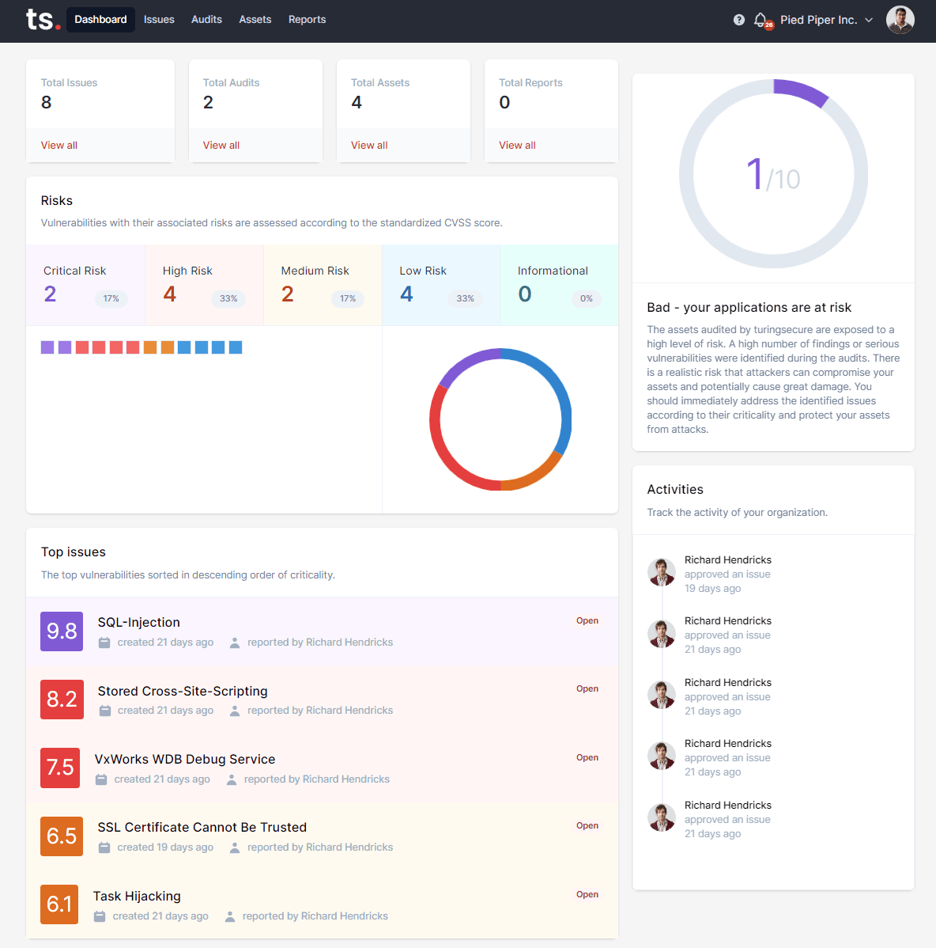Expand the Pied Piper Inc. organization dropdown
Viewport: 936px width, 948px height.
(826, 20)
